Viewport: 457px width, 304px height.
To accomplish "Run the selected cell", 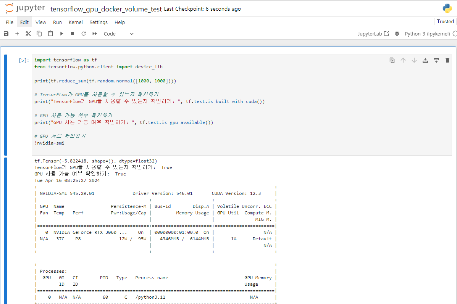I will point(61,34).
